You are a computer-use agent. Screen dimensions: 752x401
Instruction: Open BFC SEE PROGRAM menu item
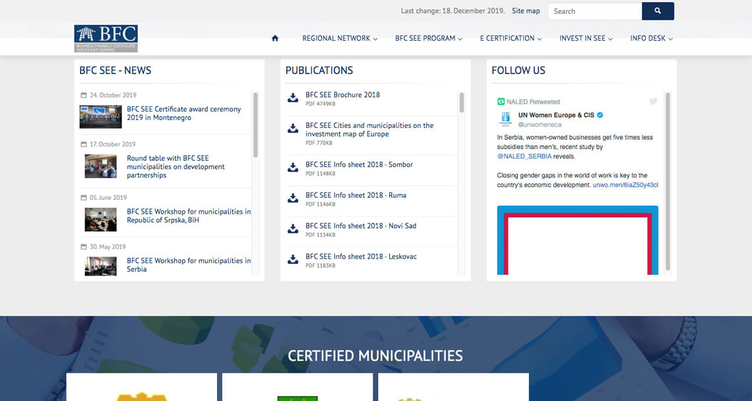point(425,38)
